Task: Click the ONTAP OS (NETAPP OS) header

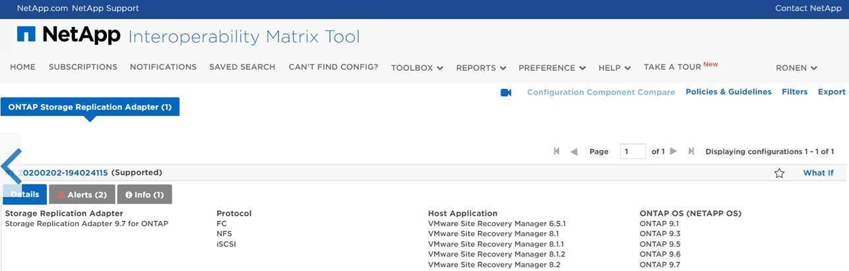Action: pyautogui.click(x=691, y=214)
